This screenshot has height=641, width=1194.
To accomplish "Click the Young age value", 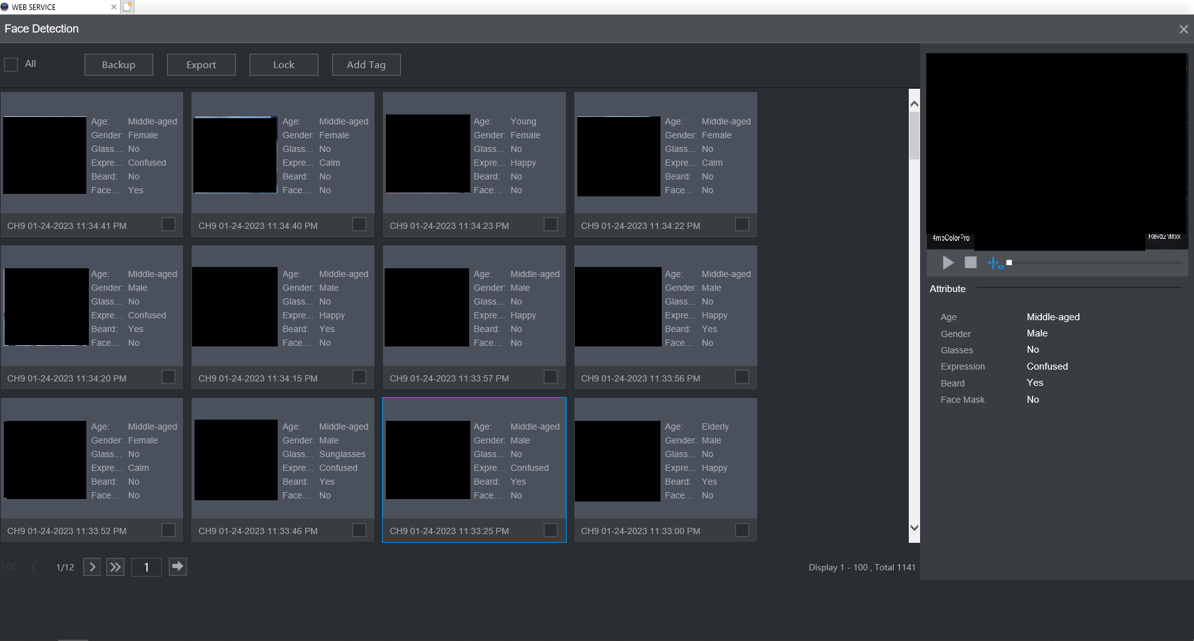I will (x=523, y=121).
